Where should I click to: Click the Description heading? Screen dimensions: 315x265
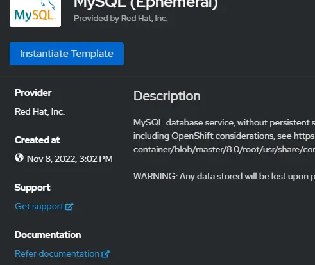(x=167, y=96)
